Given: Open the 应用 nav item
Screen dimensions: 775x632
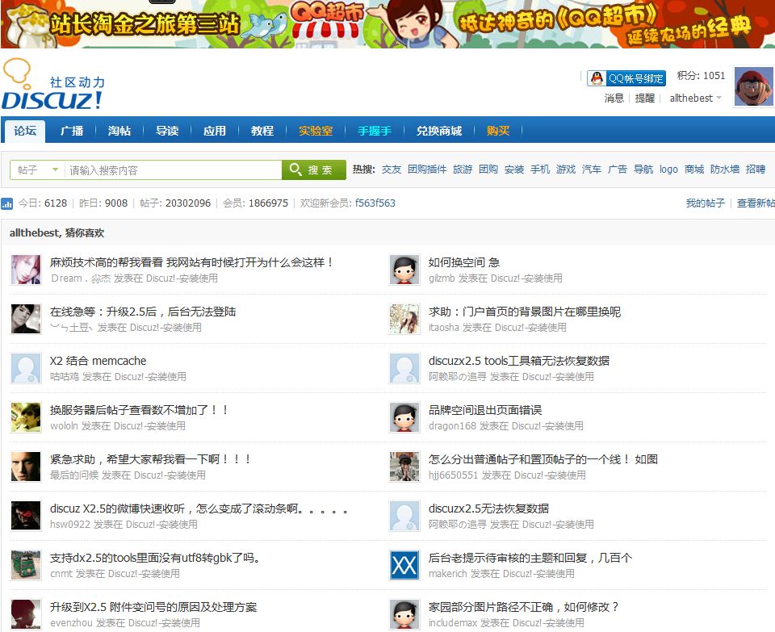Looking at the screenshot, I should coord(215,131).
